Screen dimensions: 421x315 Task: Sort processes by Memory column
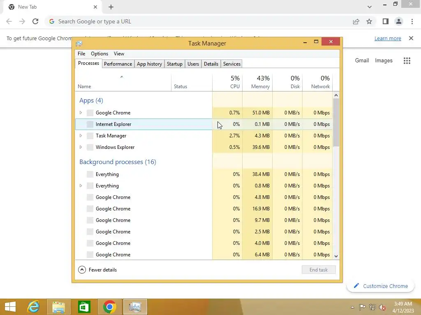coord(257,82)
